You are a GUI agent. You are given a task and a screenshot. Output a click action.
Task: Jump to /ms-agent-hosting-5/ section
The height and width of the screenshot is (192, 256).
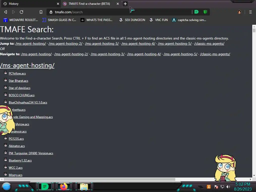pyautogui.click(x=175, y=43)
